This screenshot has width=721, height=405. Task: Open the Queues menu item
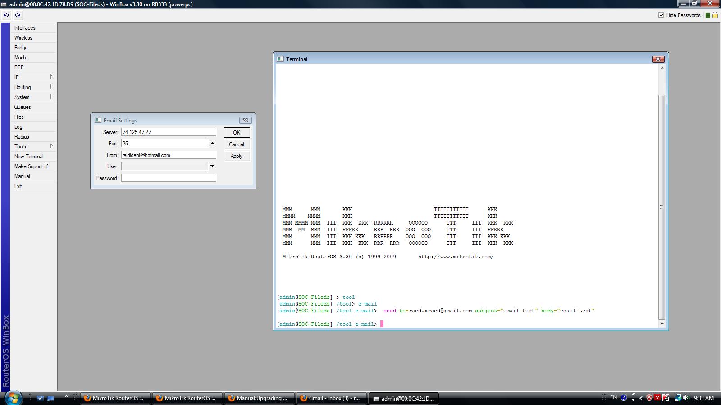click(x=33, y=107)
